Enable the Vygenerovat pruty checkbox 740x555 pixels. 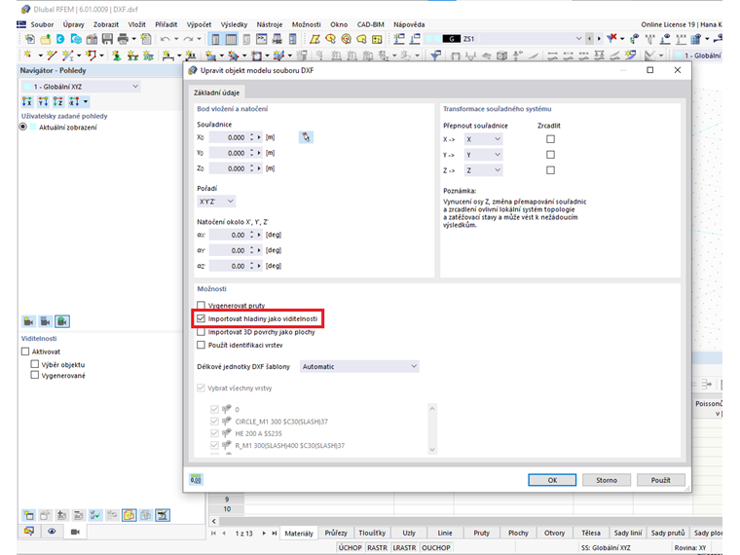tap(201, 306)
